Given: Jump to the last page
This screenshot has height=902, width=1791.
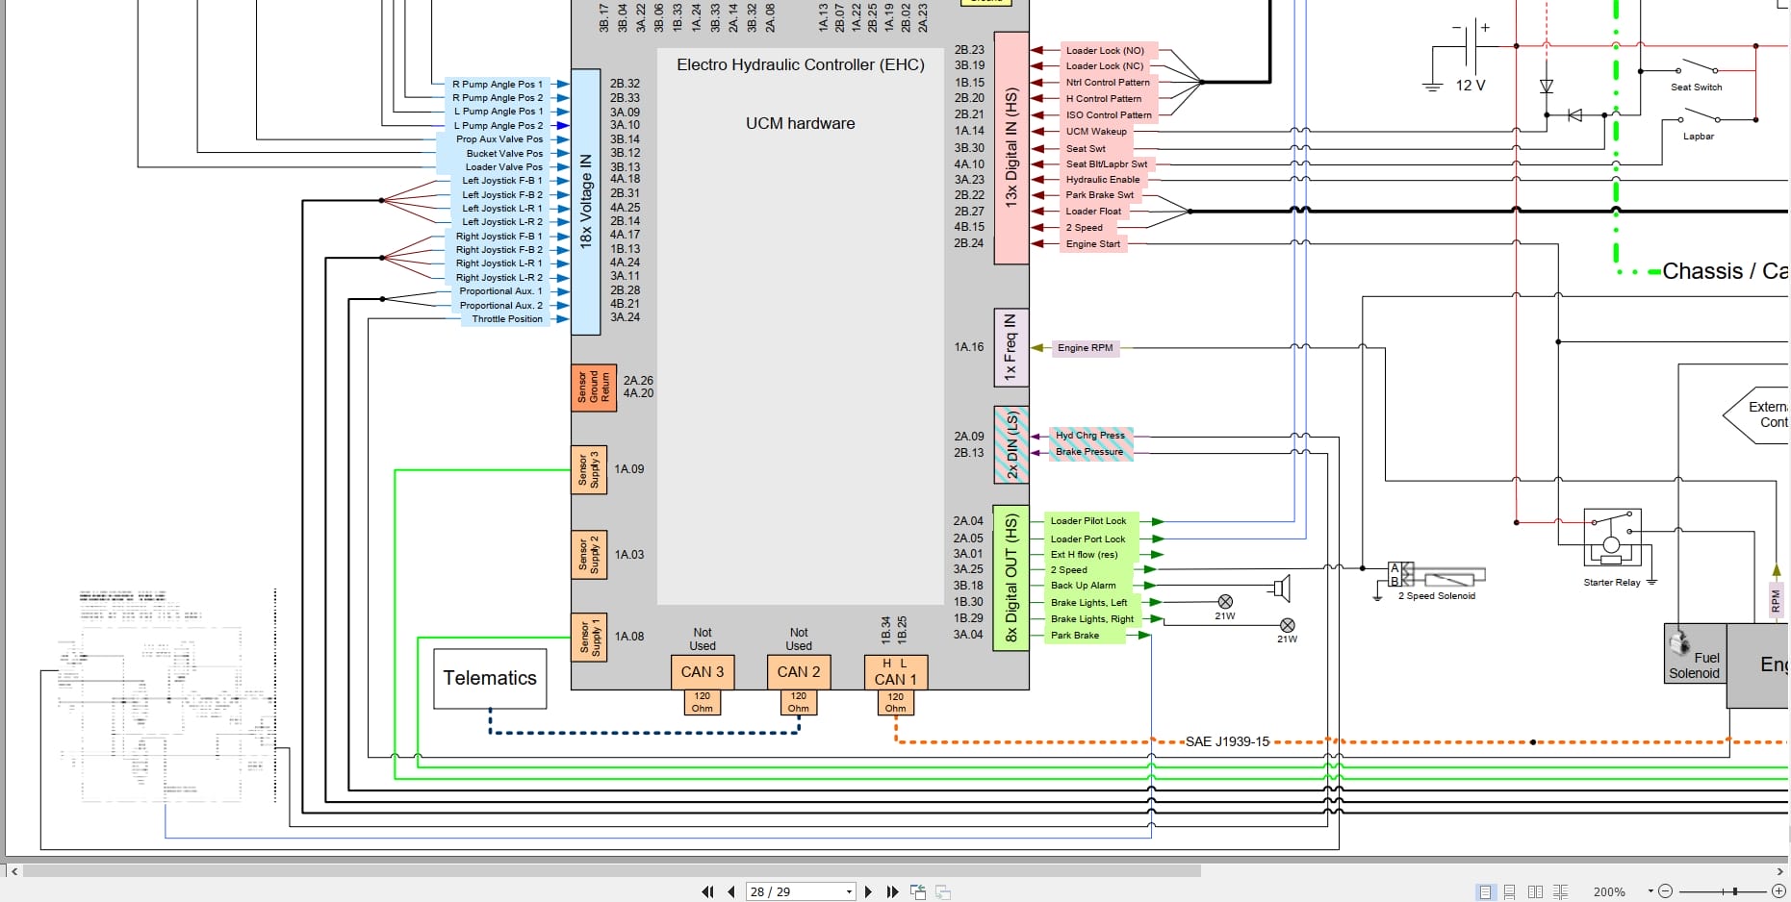Looking at the screenshot, I should click(892, 891).
